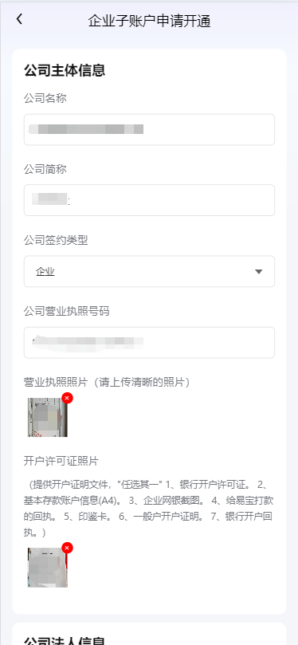Select the 公司签约类型 field label

[56, 241]
